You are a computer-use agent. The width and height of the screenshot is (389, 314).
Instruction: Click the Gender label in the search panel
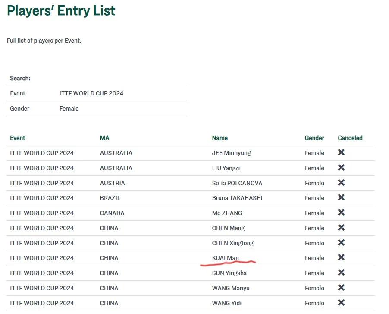point(19,108)
